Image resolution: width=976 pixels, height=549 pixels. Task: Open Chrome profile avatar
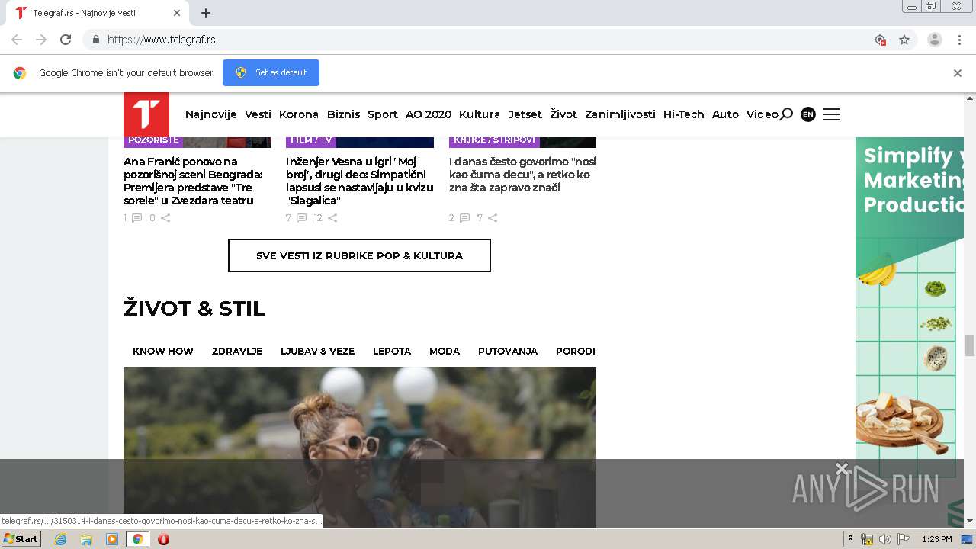click(935, 40)
